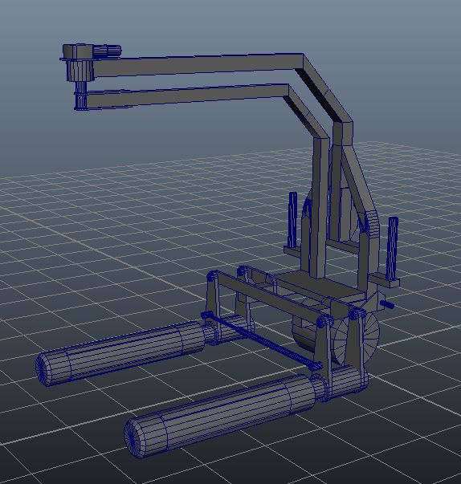The width and height of the screenshot is (461, 484).
Task: Select the right vertical blue post
Action: pos(392,249)
